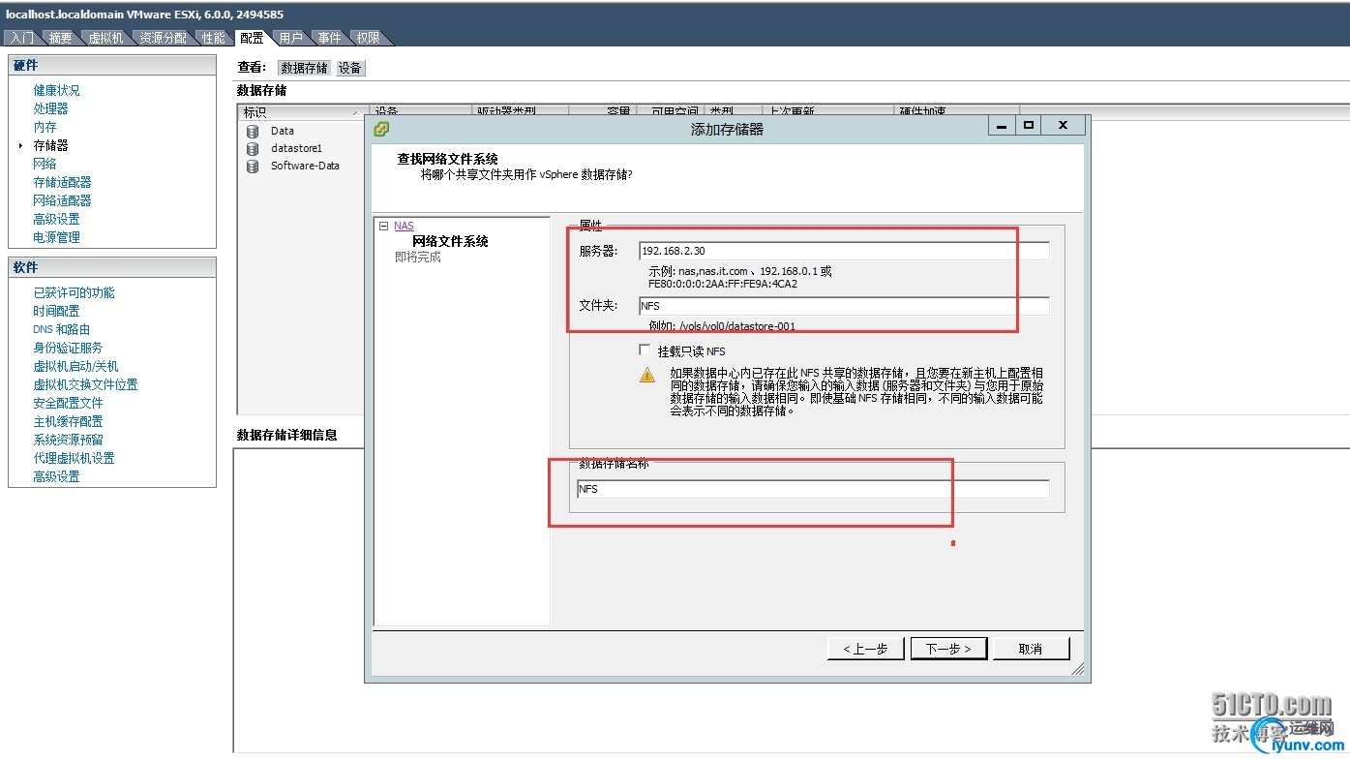Image resolution: width=1350 pixels, height=761 pixels.
Task: Open the 权限 tab
Action: click(x=368, y=38)
